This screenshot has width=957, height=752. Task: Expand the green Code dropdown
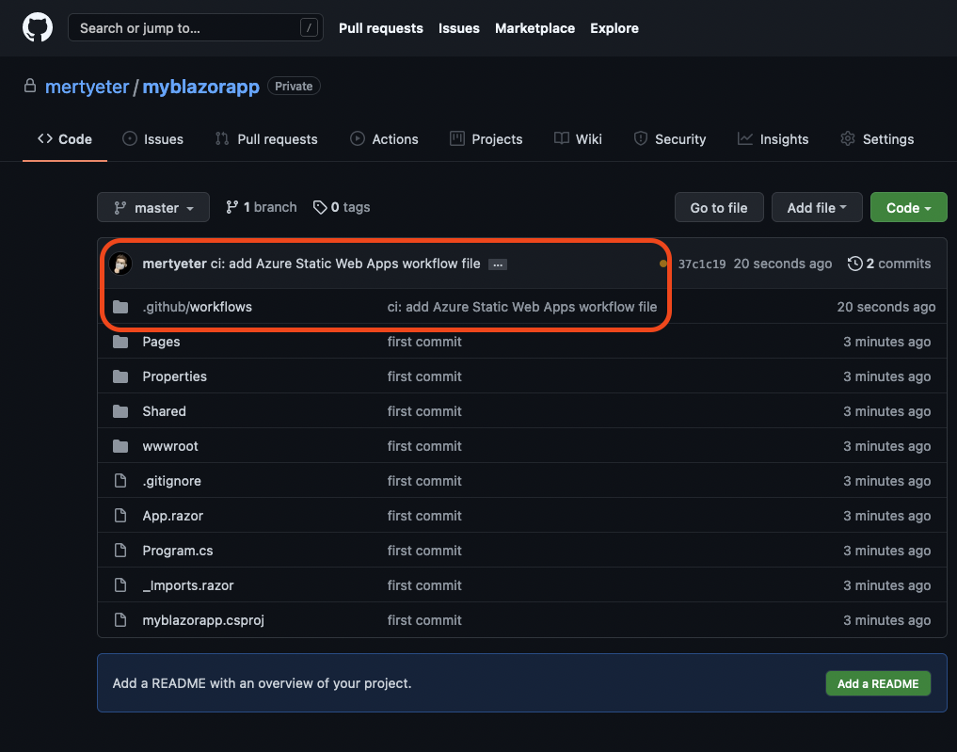tap(908, 208)
